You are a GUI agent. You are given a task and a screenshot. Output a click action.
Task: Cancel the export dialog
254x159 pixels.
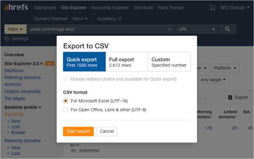(107, 131)
